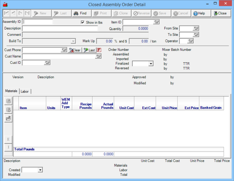Toggle the Show in lbs checkbox
This screenshot has height=181, width=234.
coord(83,22)
